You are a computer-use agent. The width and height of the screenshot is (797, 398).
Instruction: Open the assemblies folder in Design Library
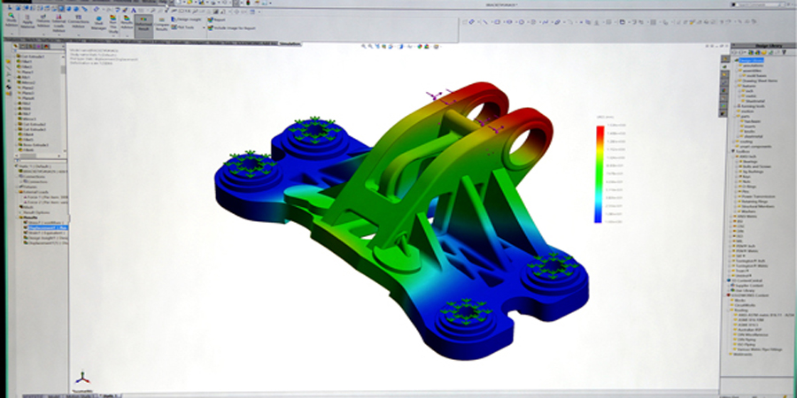click(752, 71)
